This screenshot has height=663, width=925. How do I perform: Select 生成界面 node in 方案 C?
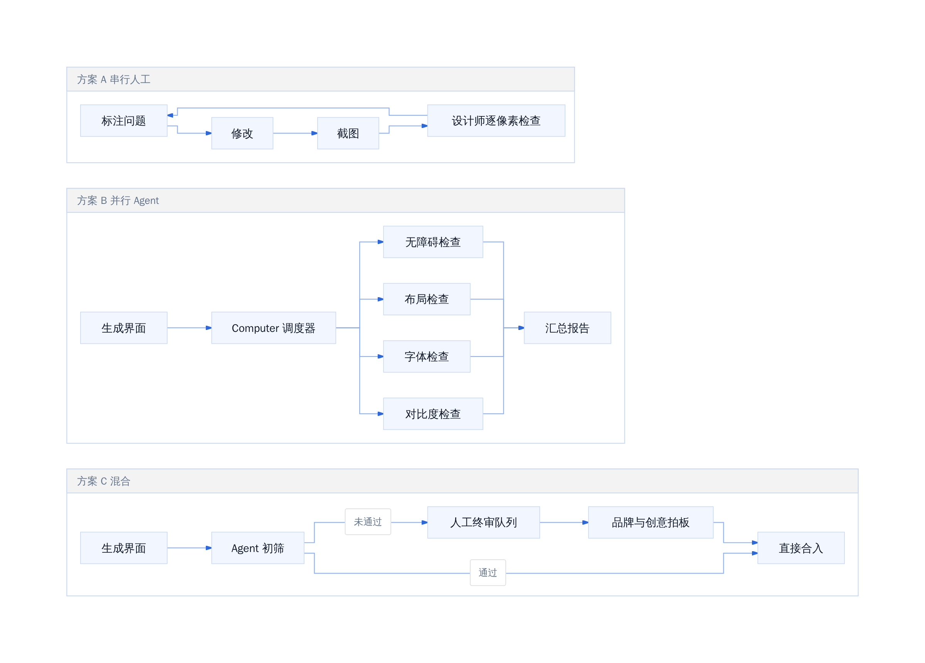pyautogui.click(x=124, y=548)
